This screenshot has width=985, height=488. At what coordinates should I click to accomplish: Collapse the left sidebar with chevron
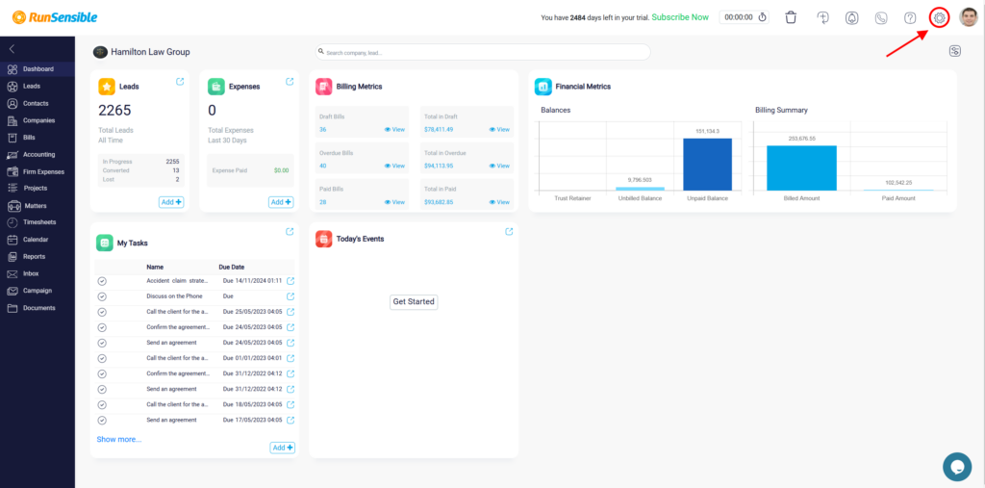coord(12,48)
